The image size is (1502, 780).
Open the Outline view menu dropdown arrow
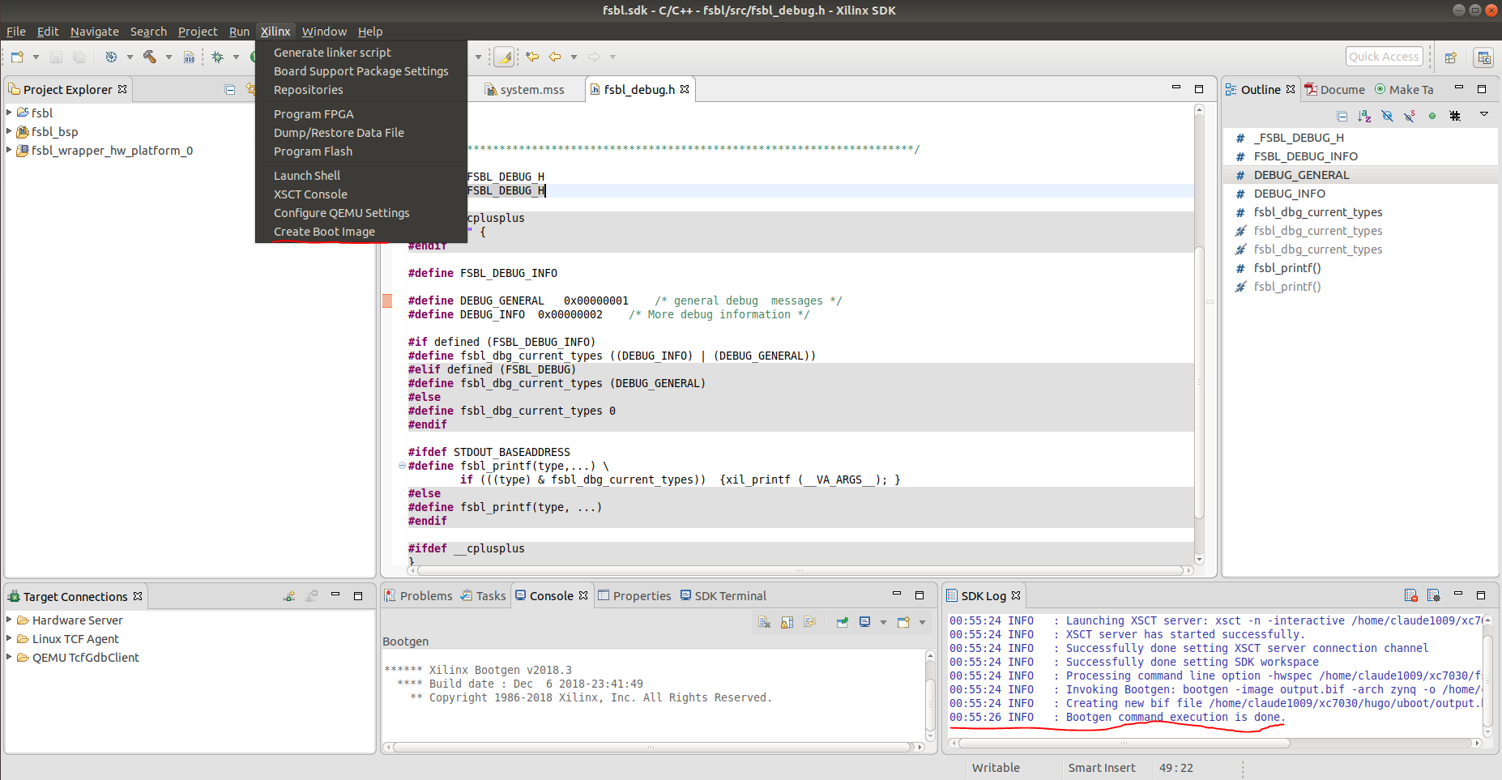(x=1485, y=116)
